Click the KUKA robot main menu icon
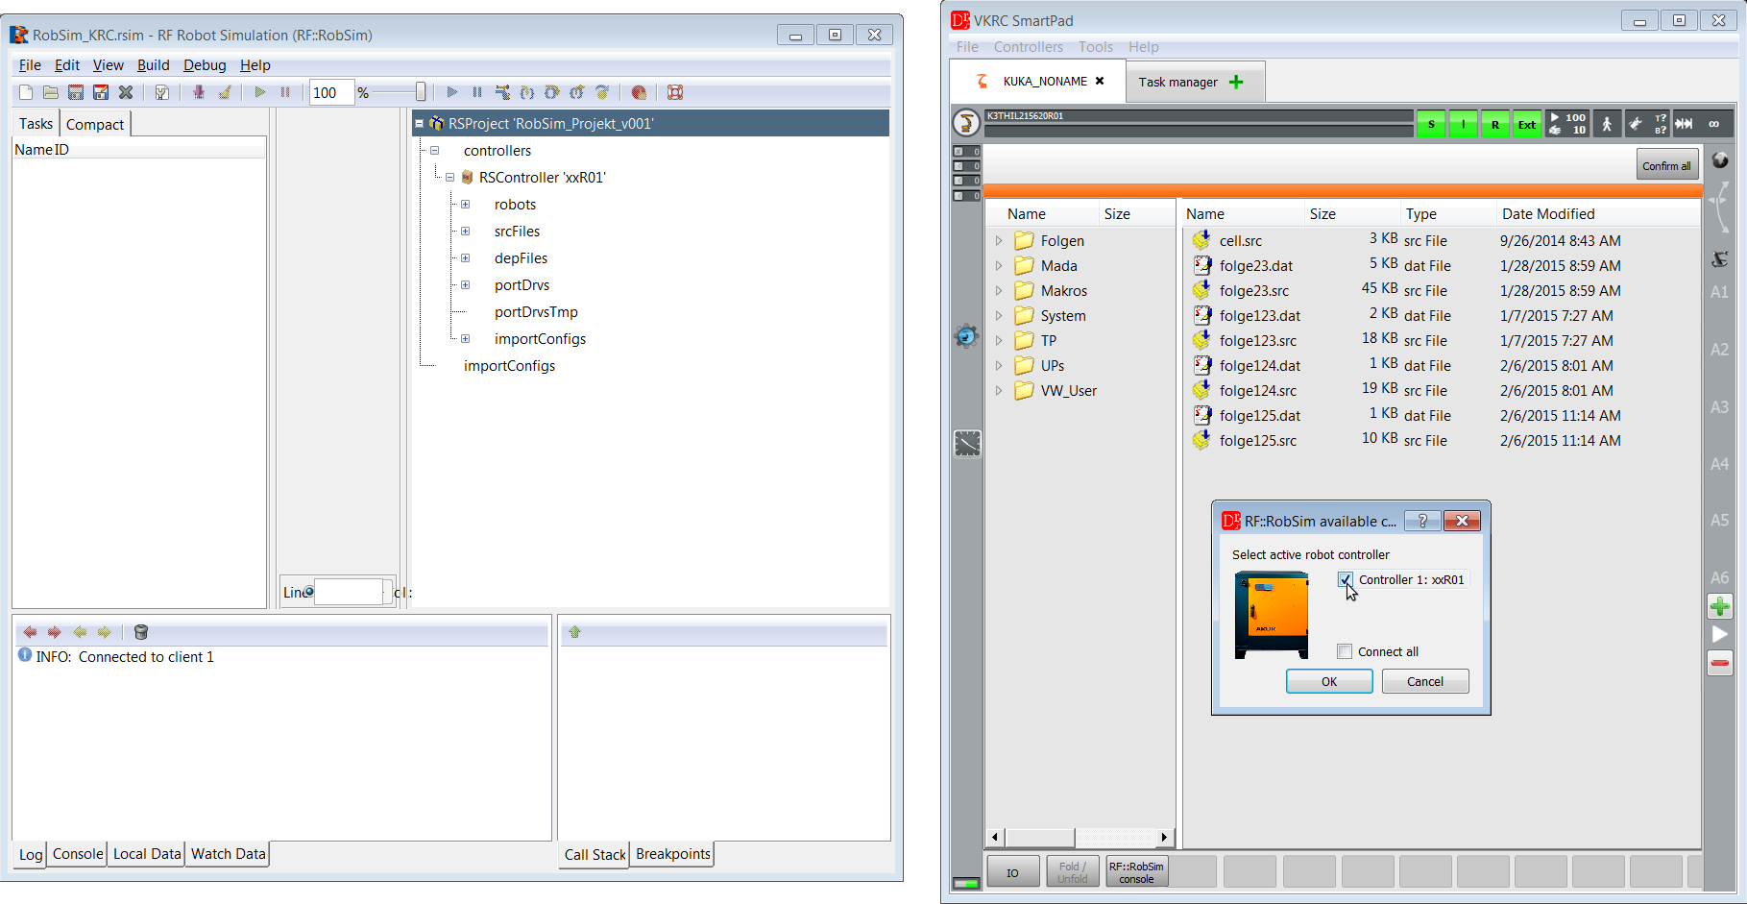Screen dimensions: 1747x904 pyautogui.click(x=966, y=123)
